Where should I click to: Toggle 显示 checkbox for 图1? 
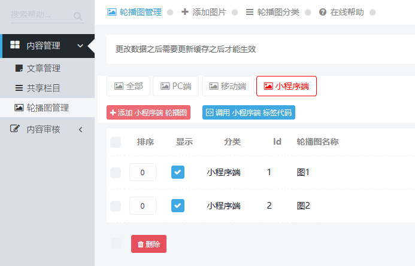178,172
